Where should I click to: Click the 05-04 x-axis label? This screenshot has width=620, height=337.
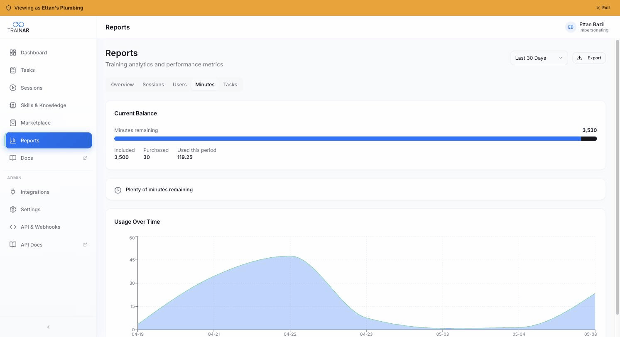[x=519, y=334]
